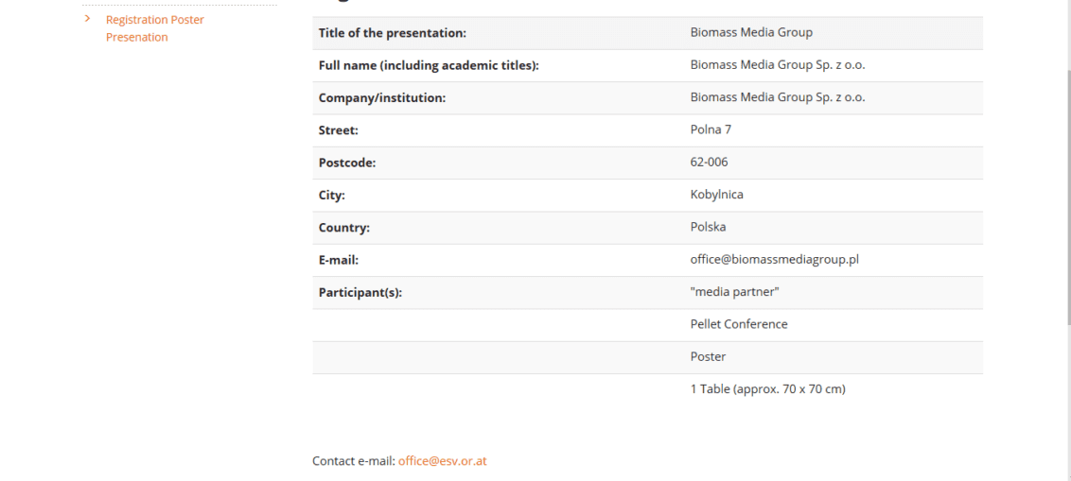Select the 'Pellet Conference' table row
This screenshot has height=481, width=1071.
click(647, 325)
